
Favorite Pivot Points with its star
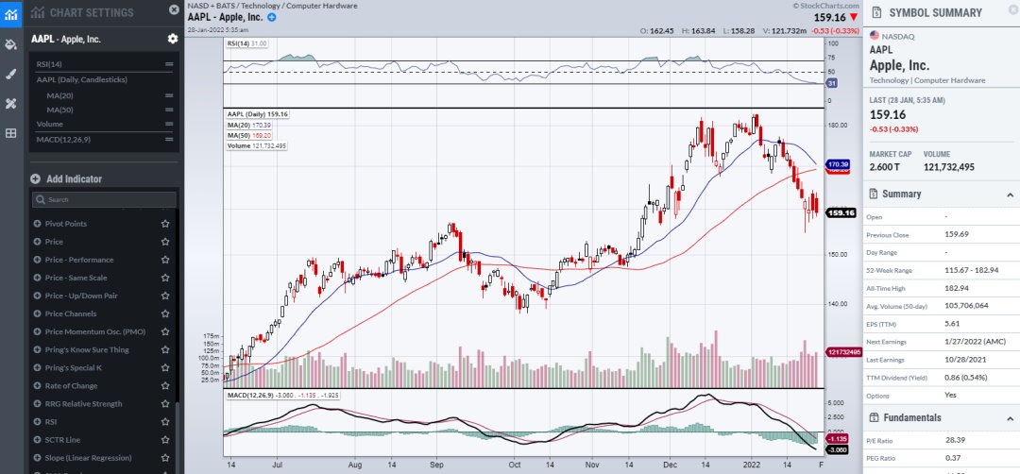coord(165,224)
